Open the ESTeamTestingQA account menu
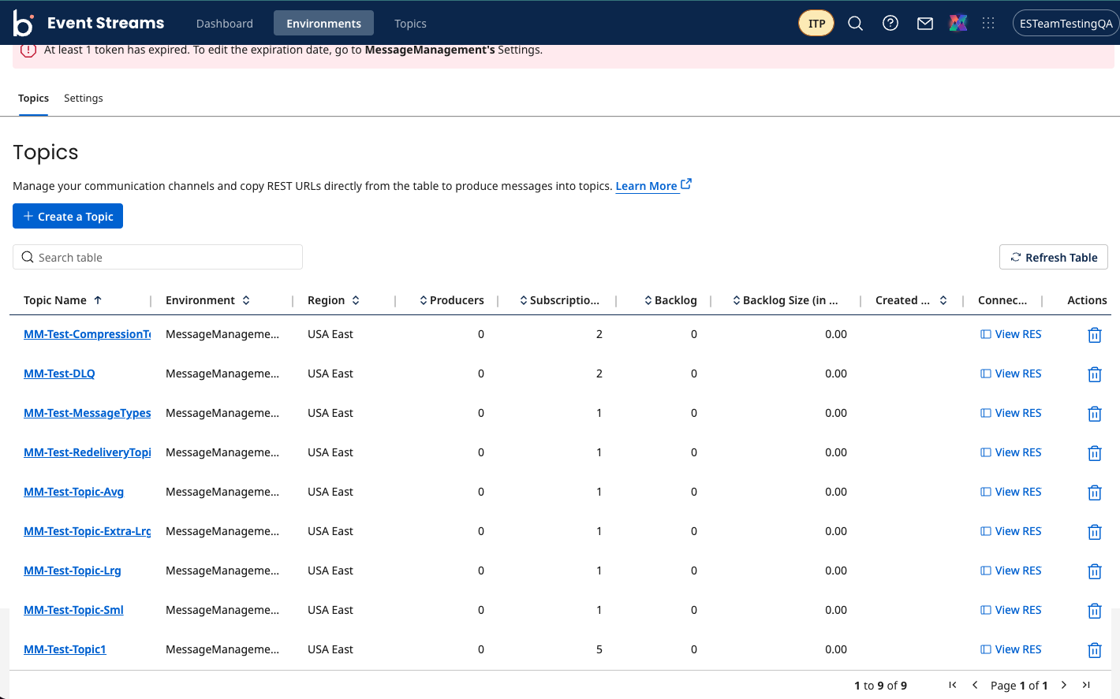The height and width of the screenshot is (699, 1120). point(1066,24)
